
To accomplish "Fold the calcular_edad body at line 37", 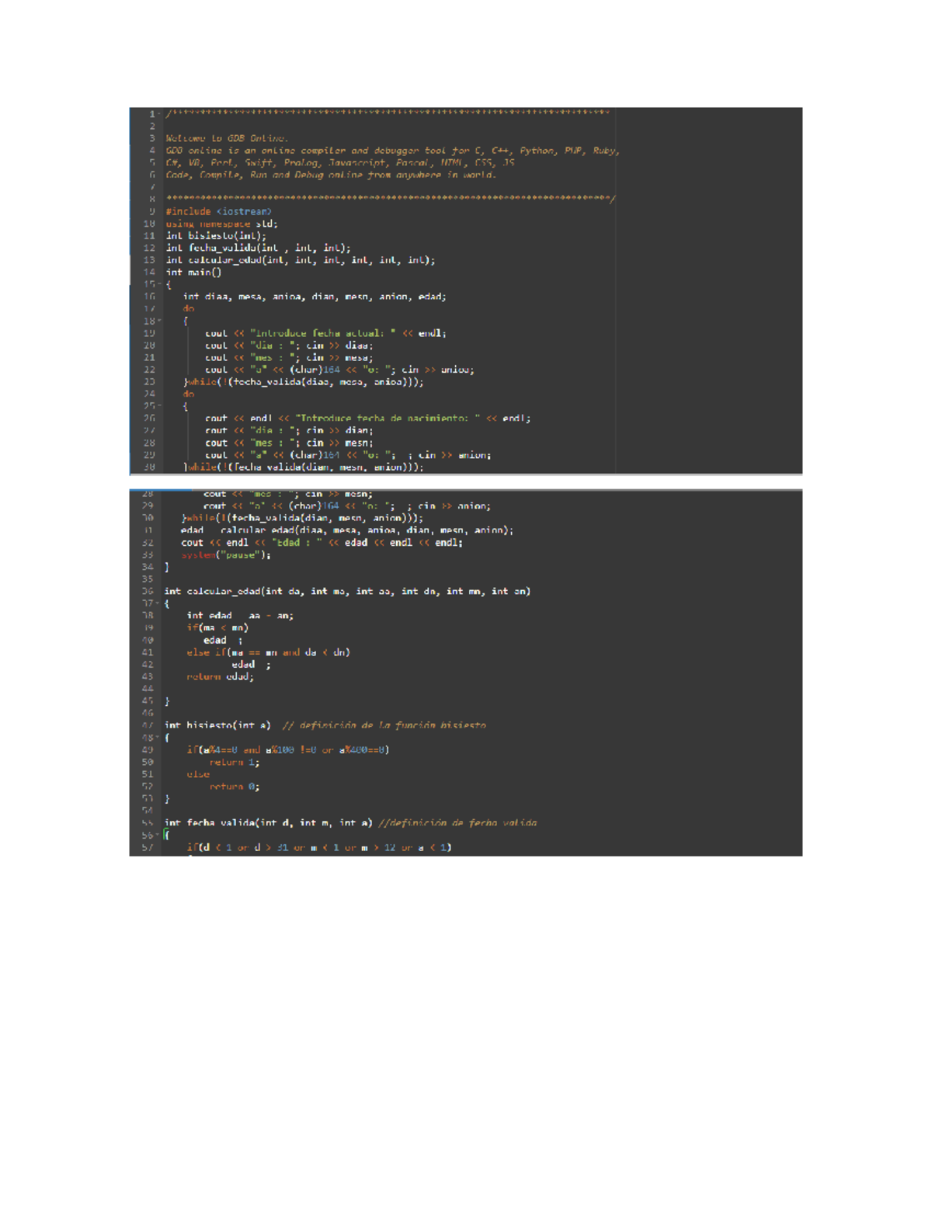I will click(158, 603).
